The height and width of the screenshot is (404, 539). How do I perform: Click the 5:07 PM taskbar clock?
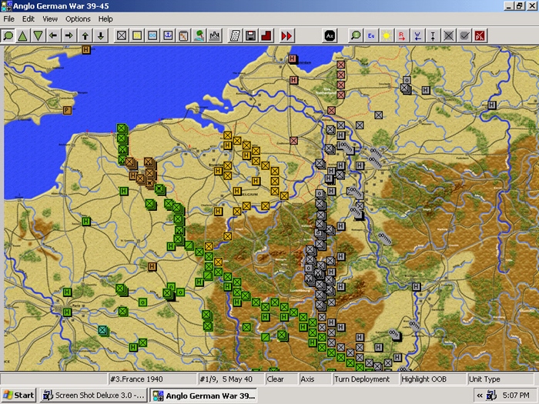pos(516,396)
